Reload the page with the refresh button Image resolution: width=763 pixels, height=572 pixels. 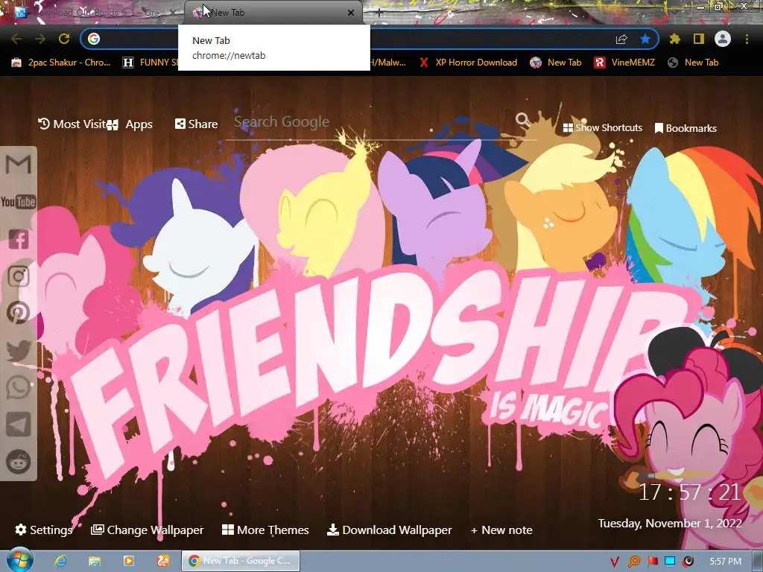coord(64,39)
